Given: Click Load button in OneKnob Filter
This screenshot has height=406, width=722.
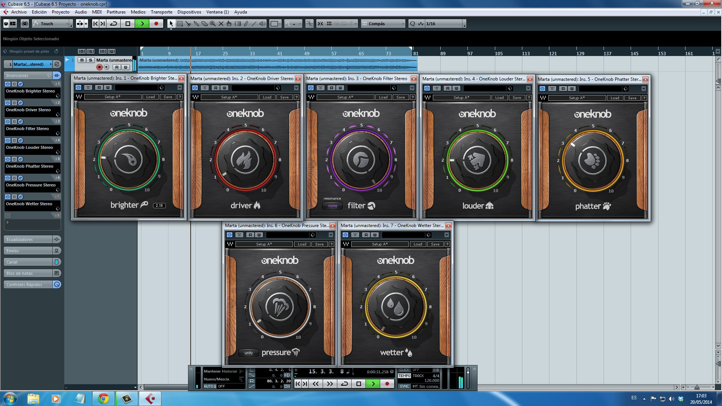Looking at the screenshot, I should [x=383, y=97].
